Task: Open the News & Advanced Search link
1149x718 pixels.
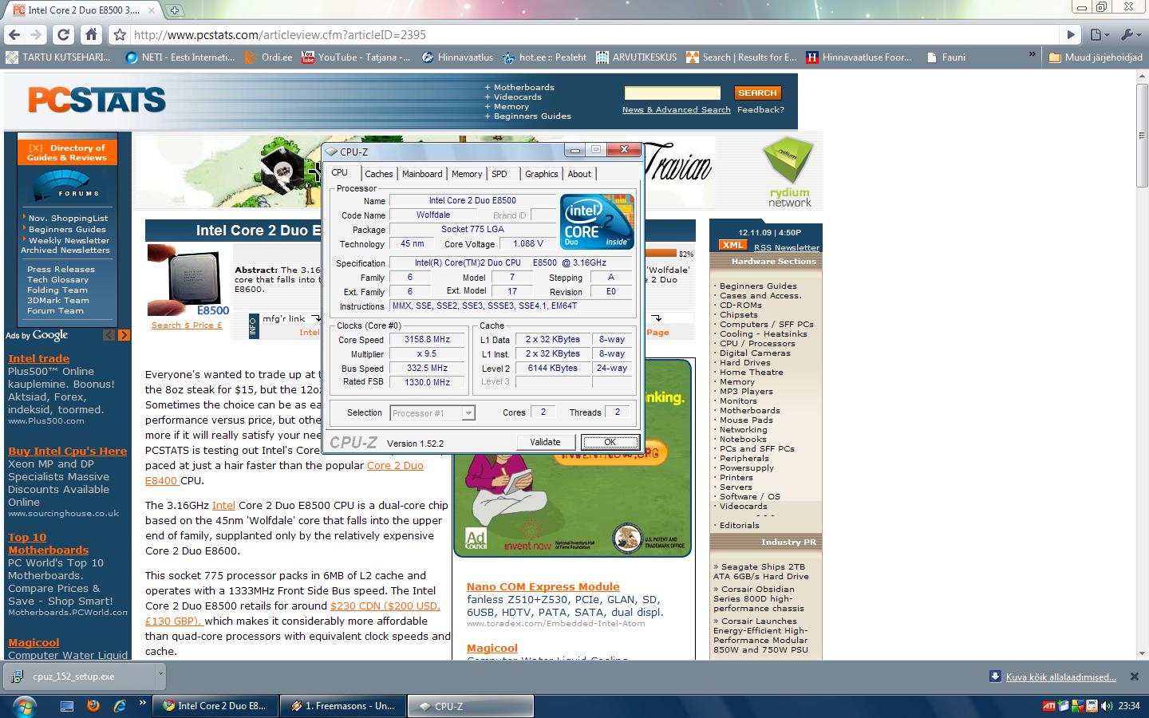Action: (677, 110)
